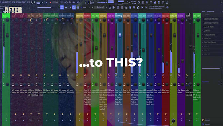The width and height of the screenshot is (223, 126).
Task: Select the BECOM MAIN mixer track
Action: click(x=119, y=16)
